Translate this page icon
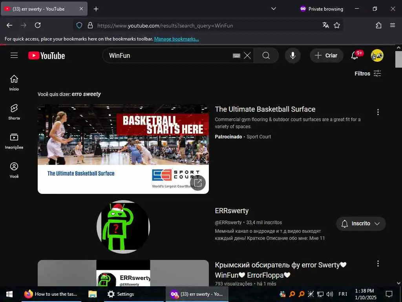Screen dimensions: 402x302 (x=325, y=25)
